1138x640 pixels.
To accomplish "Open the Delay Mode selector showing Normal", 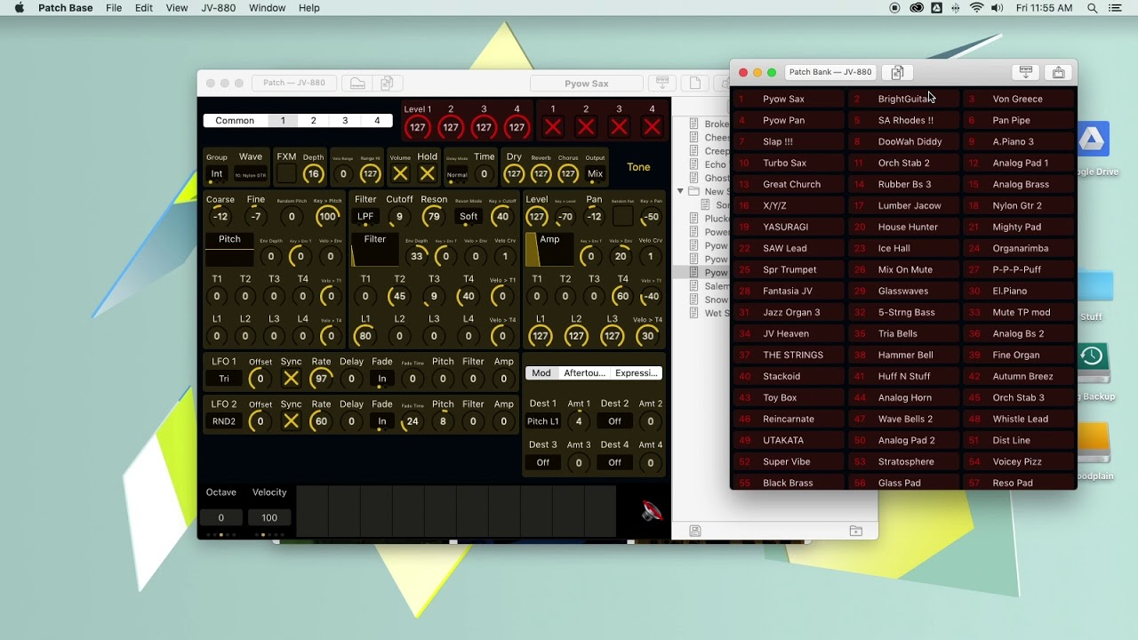I will coord(457,175).
